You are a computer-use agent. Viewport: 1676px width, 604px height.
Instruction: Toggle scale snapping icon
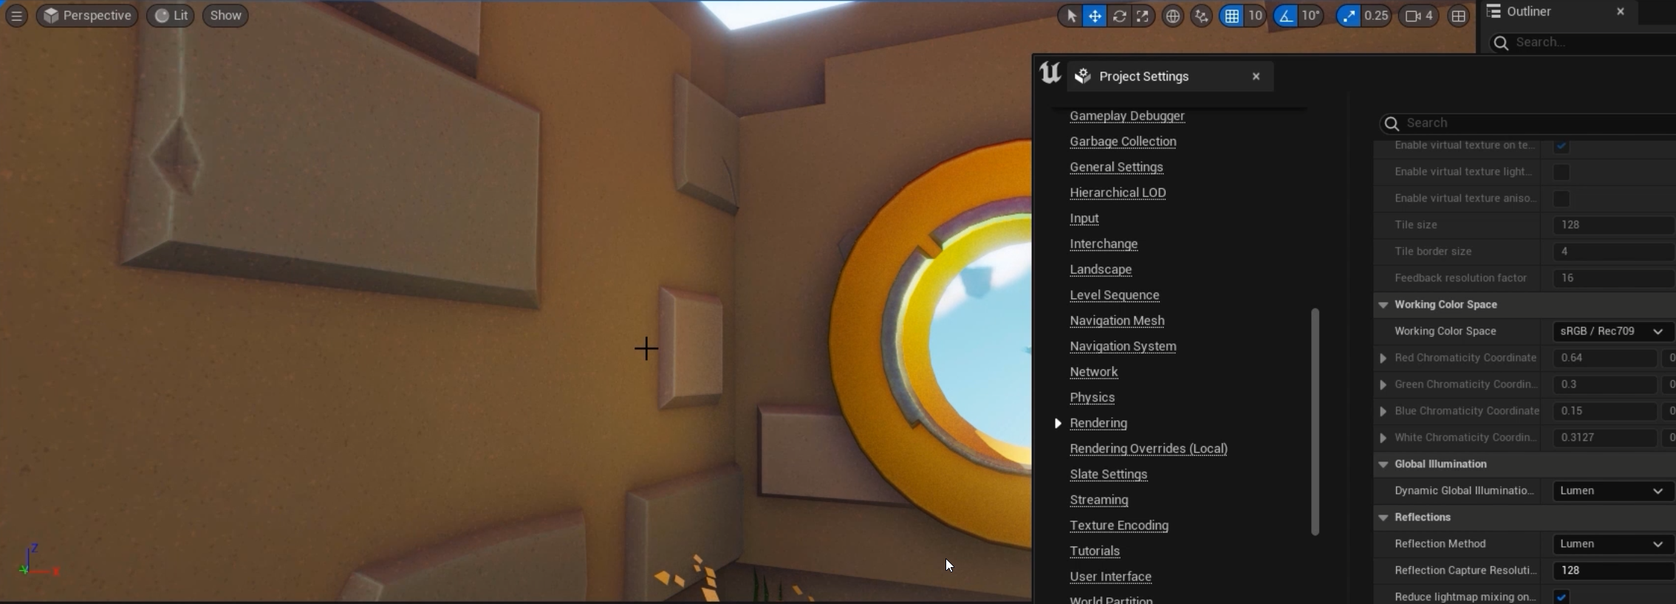pos(1349,16)
